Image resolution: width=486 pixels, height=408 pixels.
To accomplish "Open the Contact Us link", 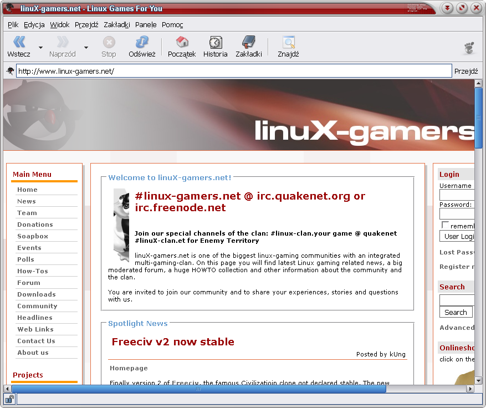I will point(36,341).
